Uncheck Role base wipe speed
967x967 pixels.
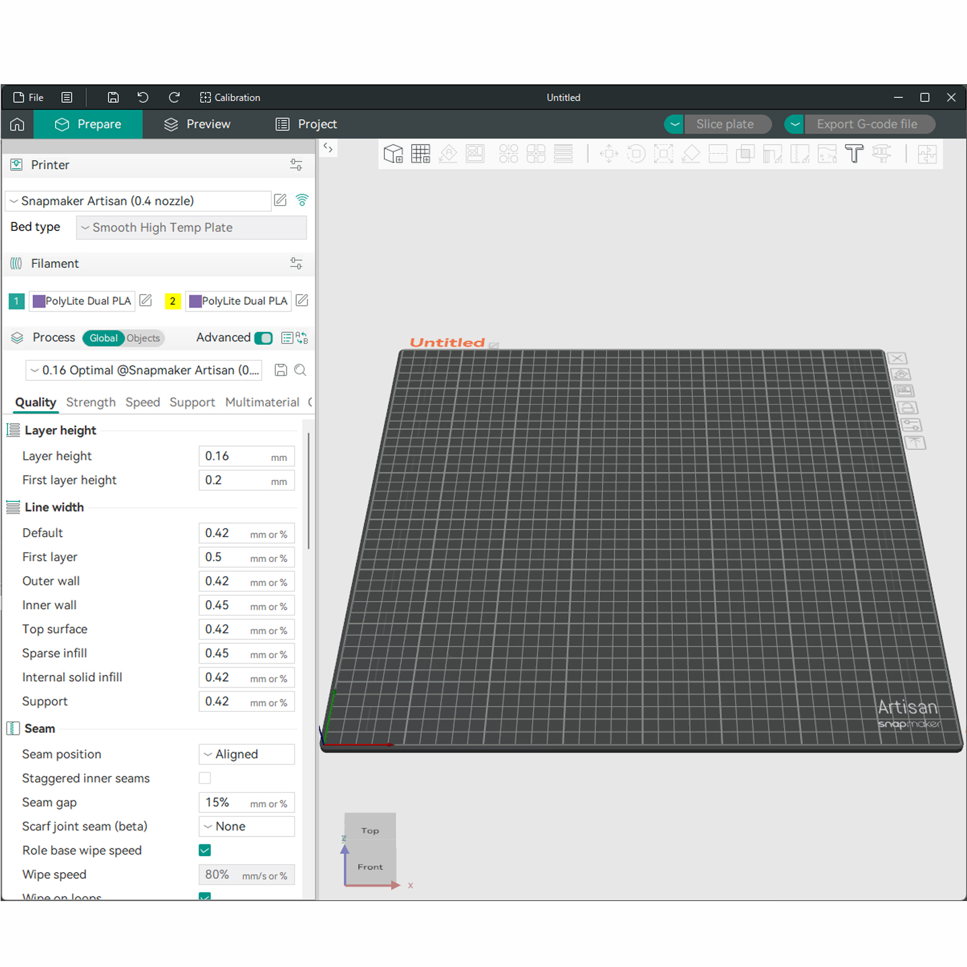pyautogui.click(x=205, y=850)
